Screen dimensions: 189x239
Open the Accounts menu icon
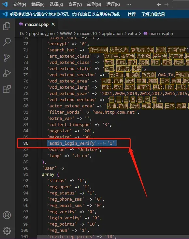click(7, 215)
